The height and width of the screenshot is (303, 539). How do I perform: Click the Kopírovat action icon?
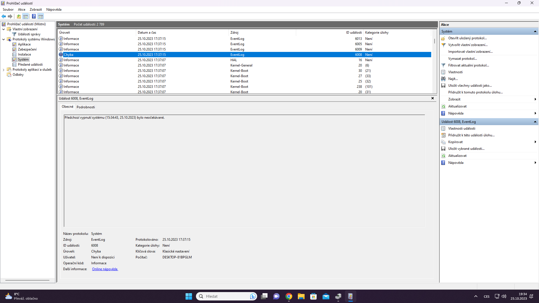pos(443,142)
